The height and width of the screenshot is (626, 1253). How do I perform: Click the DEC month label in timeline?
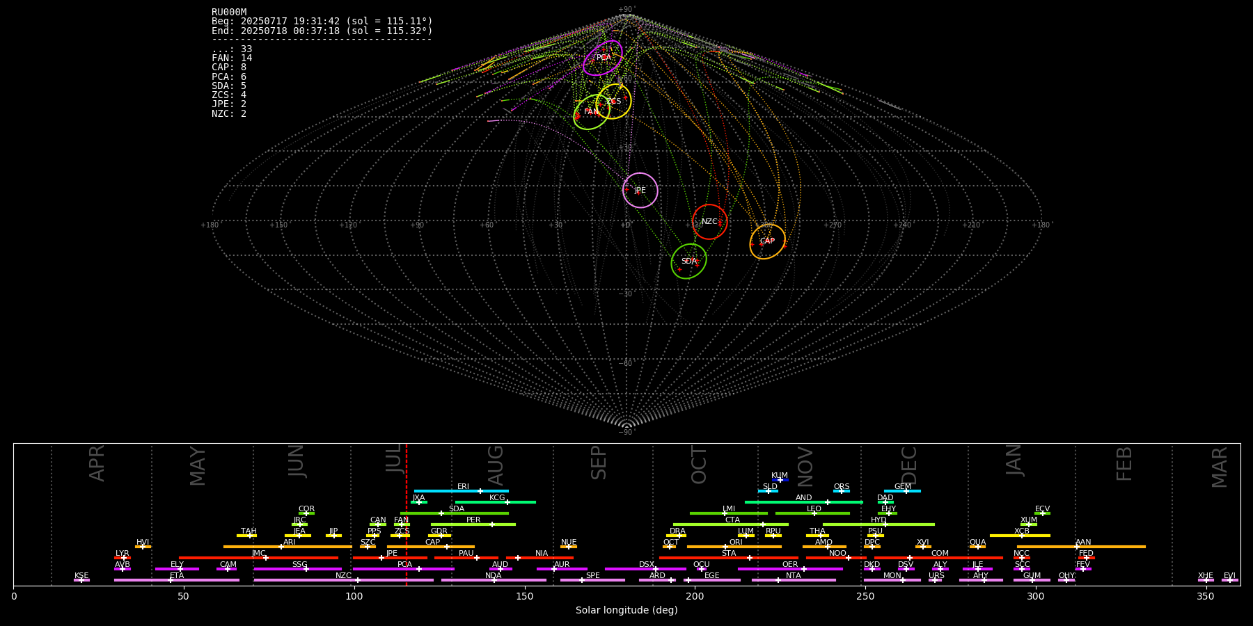pos(909,466)
